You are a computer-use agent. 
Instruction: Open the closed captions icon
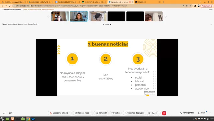coord(10,113)
